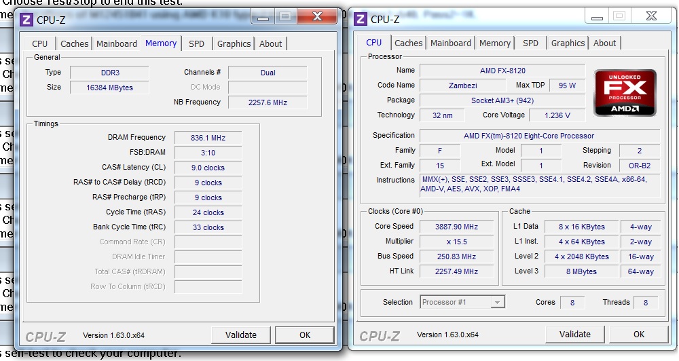The height and width of the screenshot is (361, 679).
Task: Click the Core Voltage 1.236 V value
Action: [x=557, y=115]
